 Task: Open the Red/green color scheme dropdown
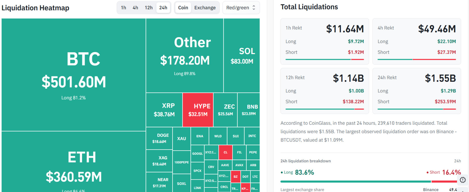coord(241,8)
